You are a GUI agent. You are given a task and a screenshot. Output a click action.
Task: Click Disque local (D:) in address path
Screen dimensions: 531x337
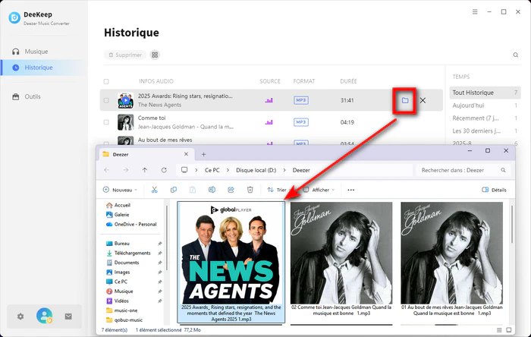tap(256, 170)
